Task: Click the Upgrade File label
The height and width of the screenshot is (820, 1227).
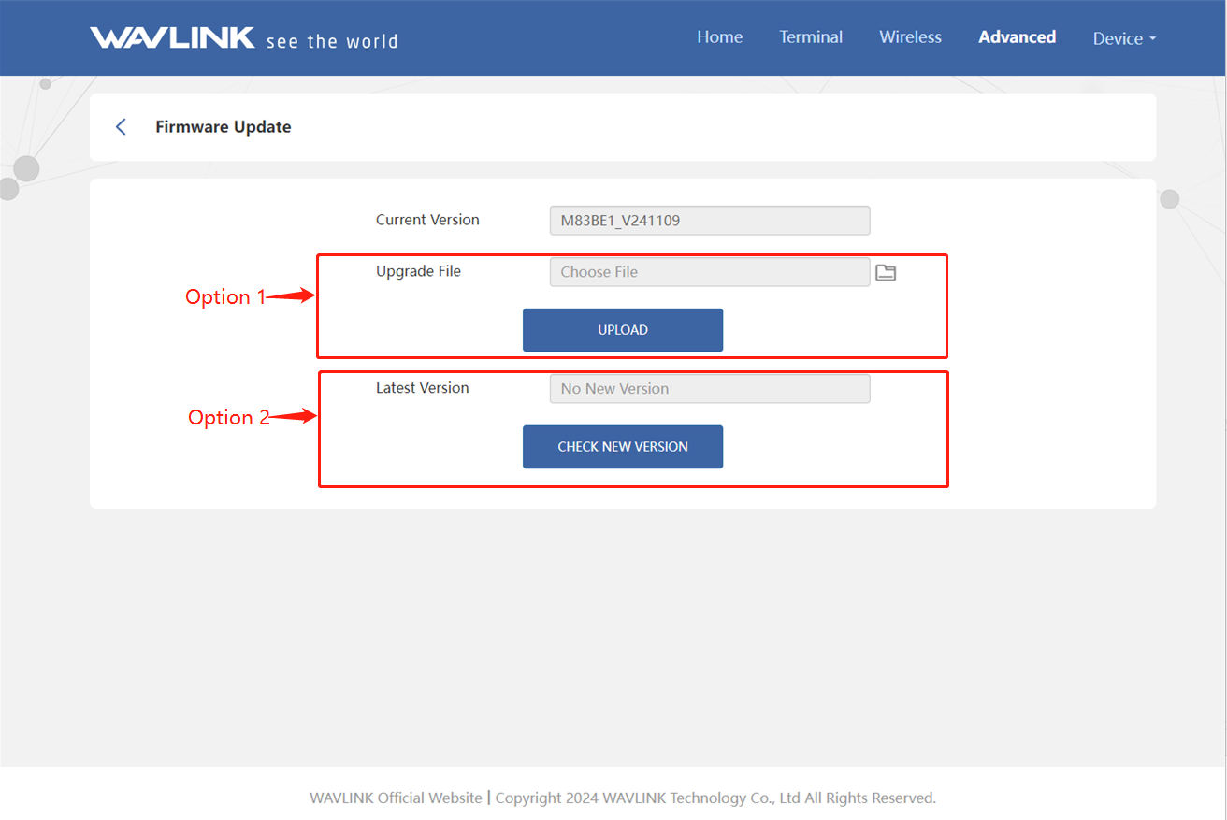Action: [x=418, y=271]
